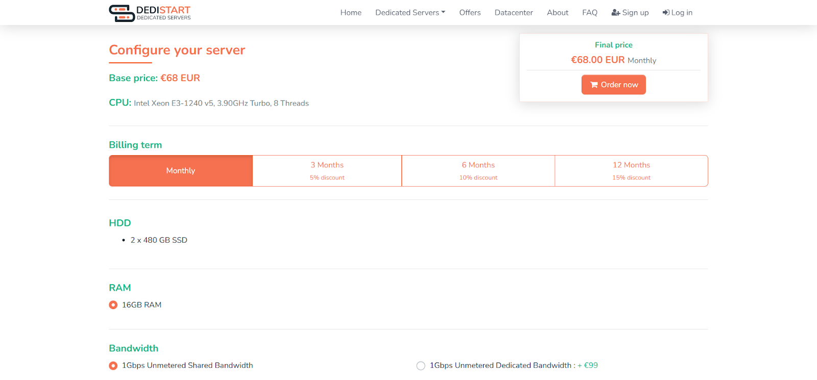The height and width of the screenshot is (380, 817).
Task: Open the About page
Action: tap(558, 13)
